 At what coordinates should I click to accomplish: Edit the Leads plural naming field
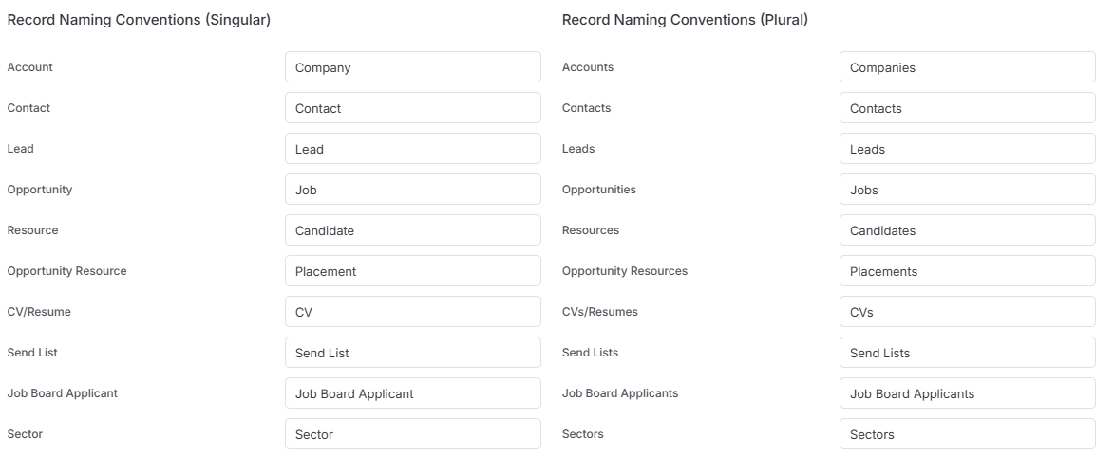coord(968,149)
